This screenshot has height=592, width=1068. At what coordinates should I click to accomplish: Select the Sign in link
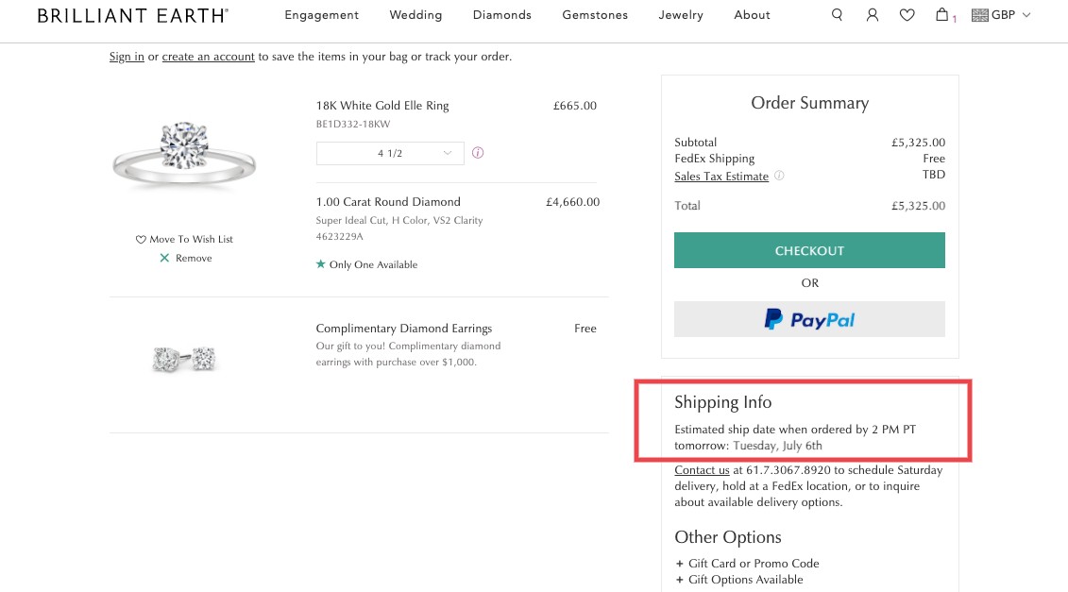[x=126, y=57]
